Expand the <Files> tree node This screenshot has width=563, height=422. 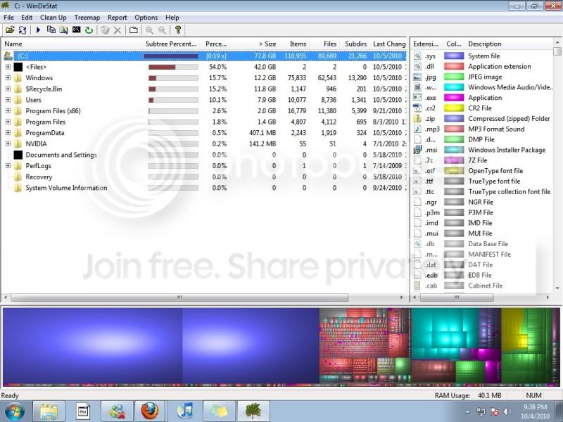tap(8, 67)
